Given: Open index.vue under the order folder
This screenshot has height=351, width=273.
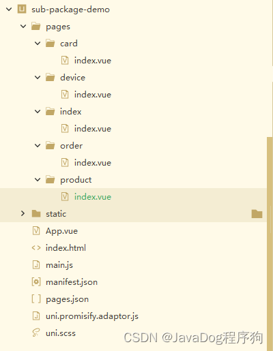Looking at the screenshot, I should click(93, 163).
